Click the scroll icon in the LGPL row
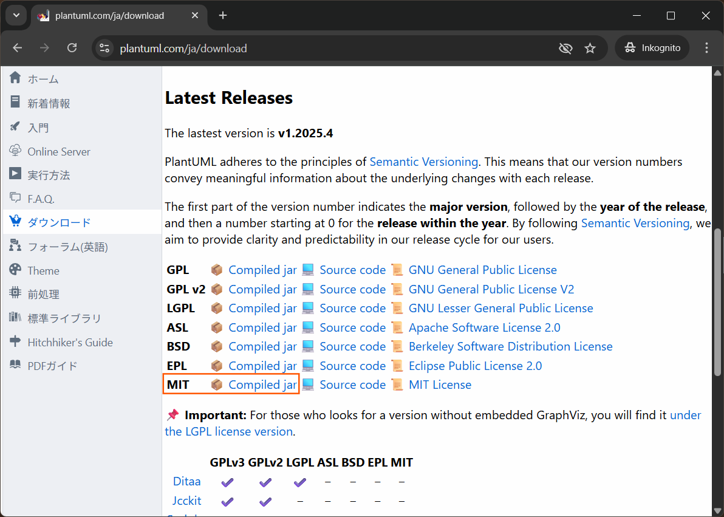 point(397,308)
